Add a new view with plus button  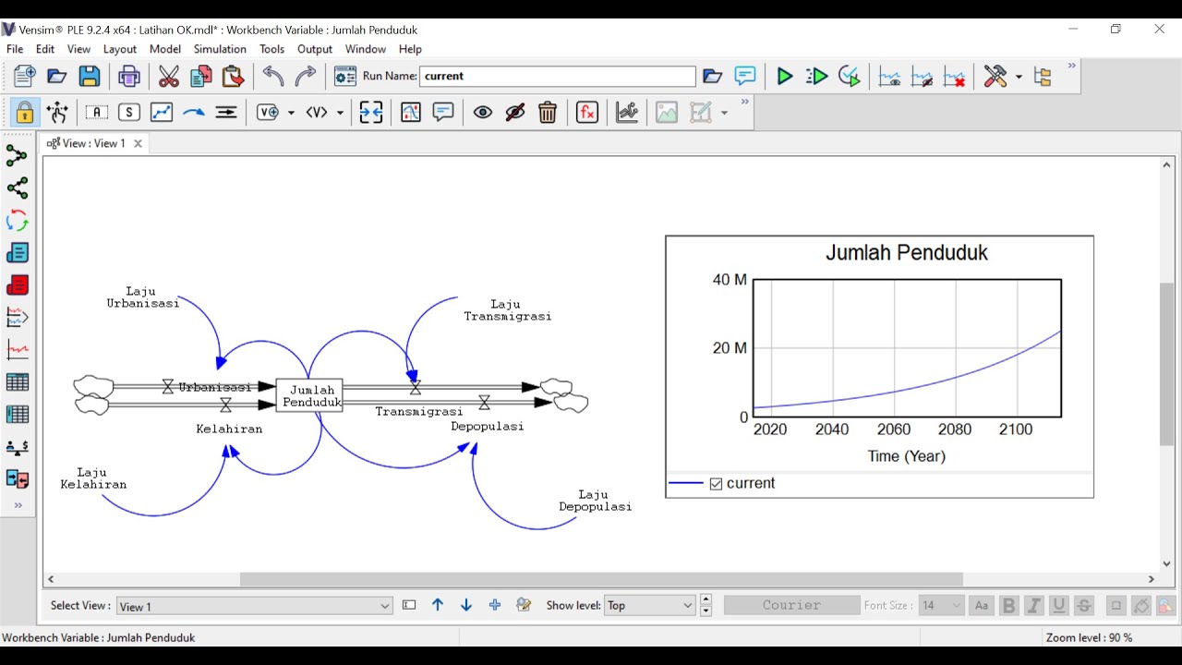click(x=495, y=605)
